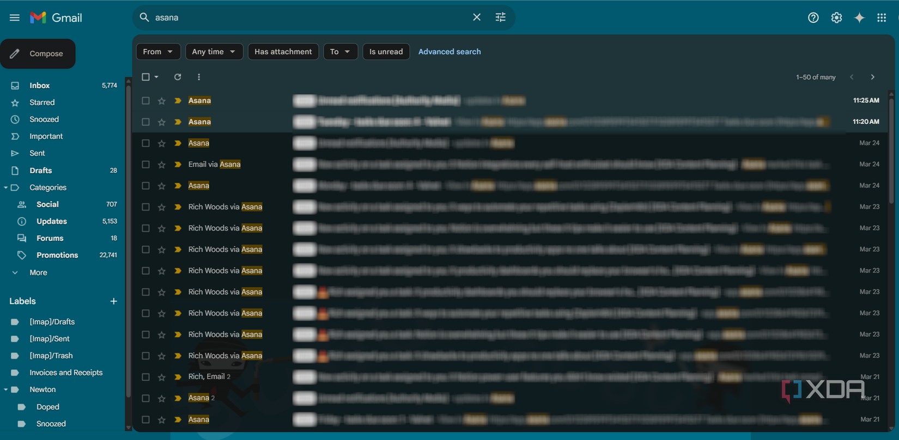This screenshot has width=899, height=440.
Task: Collapse the Newton label arrow
Action: tap(5, 390)
